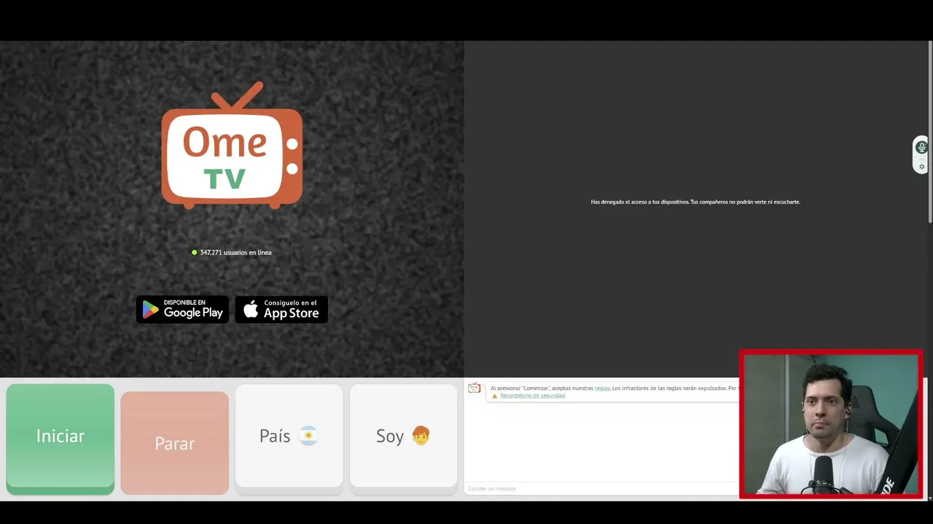Image resolution: width=933 pixels, height=524 pixels.
Task: Open the Recordatorio de seguridad link
Action: pyautogui.click(x=532, y=396)
